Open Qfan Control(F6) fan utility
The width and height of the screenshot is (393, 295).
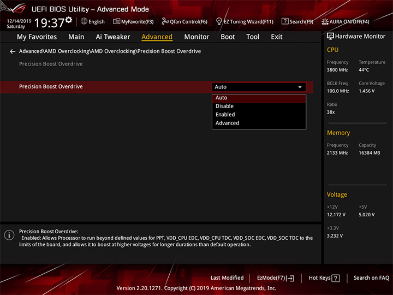pos(184,21)
